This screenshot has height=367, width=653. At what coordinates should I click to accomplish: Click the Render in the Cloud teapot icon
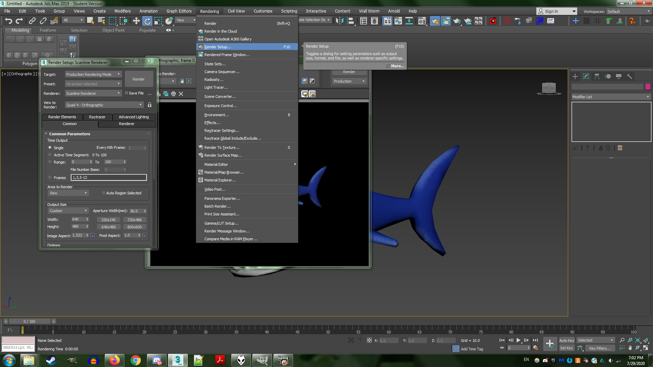468,21
